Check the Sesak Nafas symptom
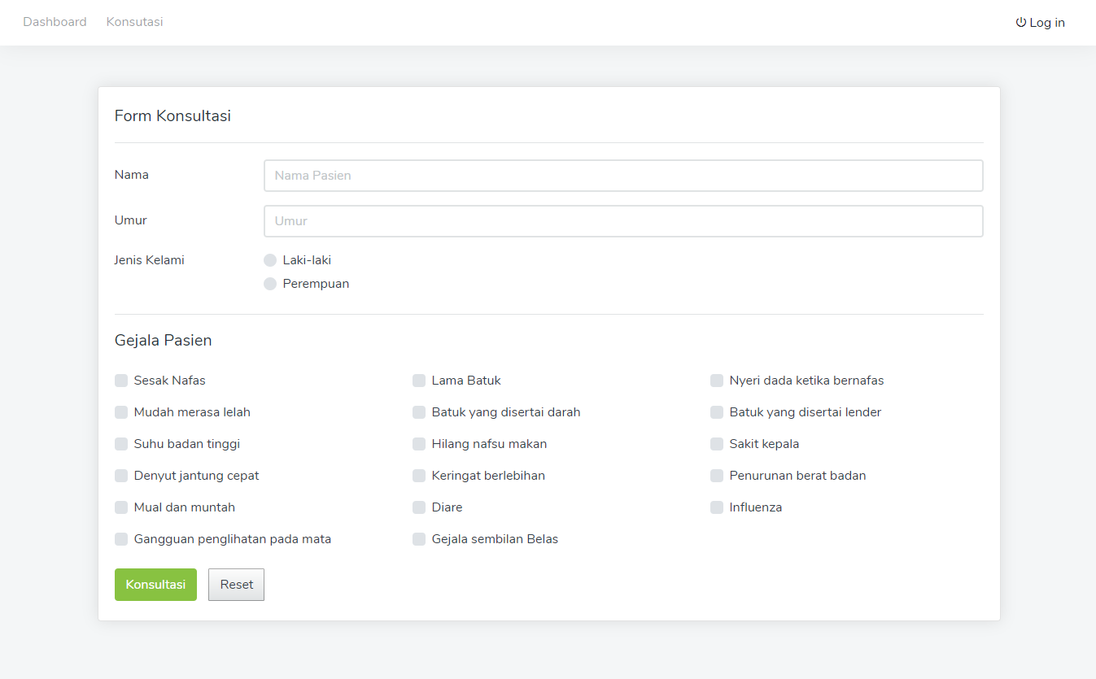The height and width of the screenshot is (679, 1096). tap(121, 381)
